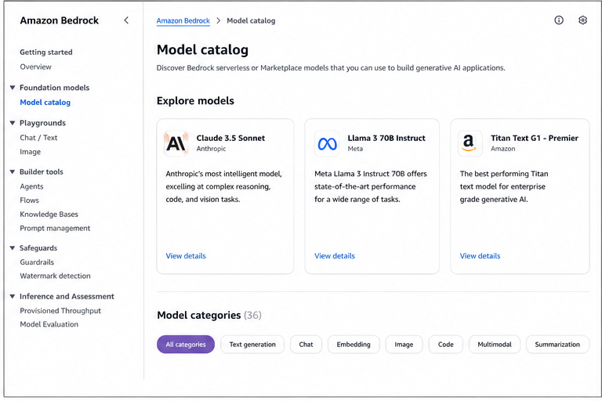The height and width of the screenshot is (401, 602).
Task: Click the Llama 3 70B Instruct title
Action: point(386,138)
